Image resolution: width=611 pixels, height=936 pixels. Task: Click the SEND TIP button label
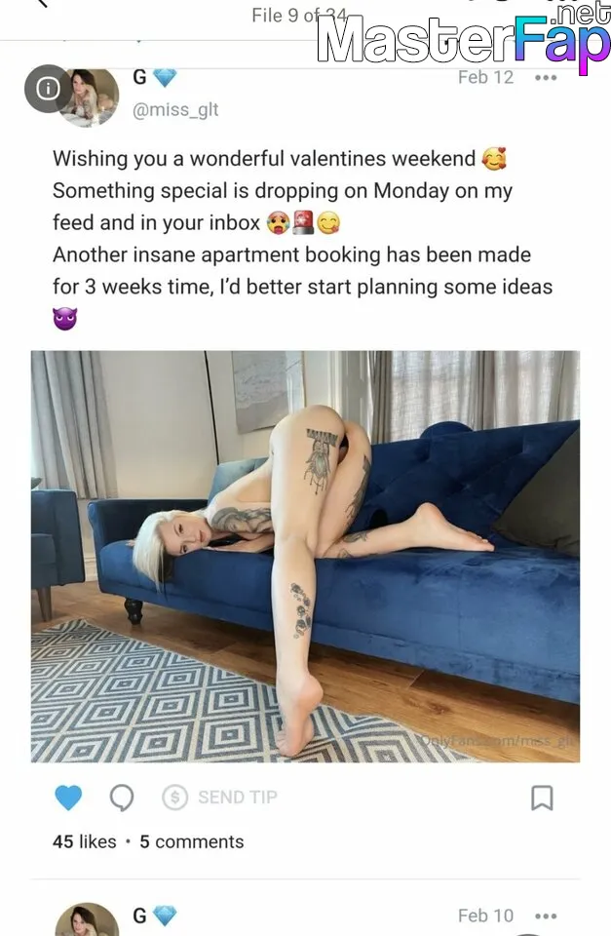238,797
